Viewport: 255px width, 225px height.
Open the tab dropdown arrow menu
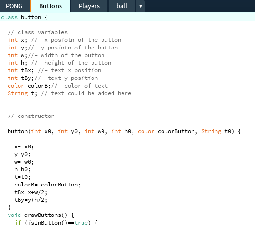point(141,6)
